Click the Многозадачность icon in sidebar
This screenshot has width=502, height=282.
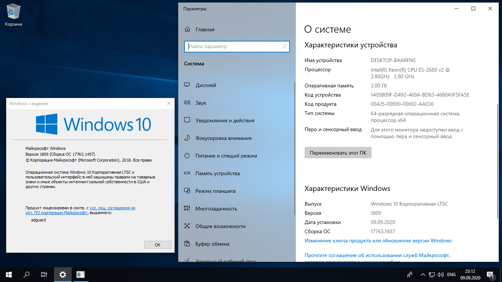pos(187,209)
